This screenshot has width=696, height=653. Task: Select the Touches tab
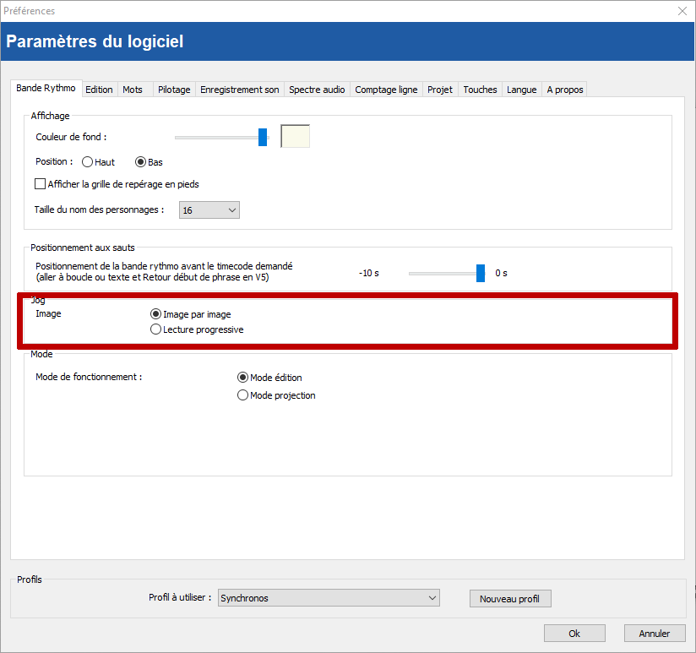(x=480, y=90)
